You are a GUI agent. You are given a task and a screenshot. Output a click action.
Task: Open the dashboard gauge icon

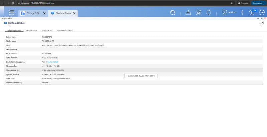(x=262, y=13)
